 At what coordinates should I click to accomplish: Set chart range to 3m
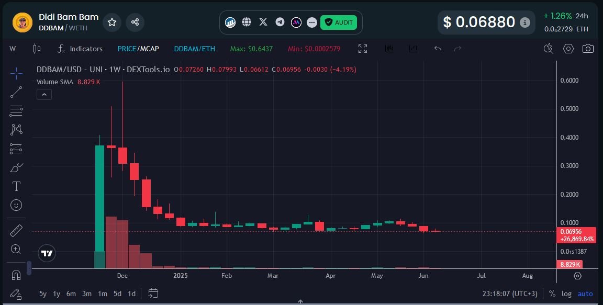(87, 294)
